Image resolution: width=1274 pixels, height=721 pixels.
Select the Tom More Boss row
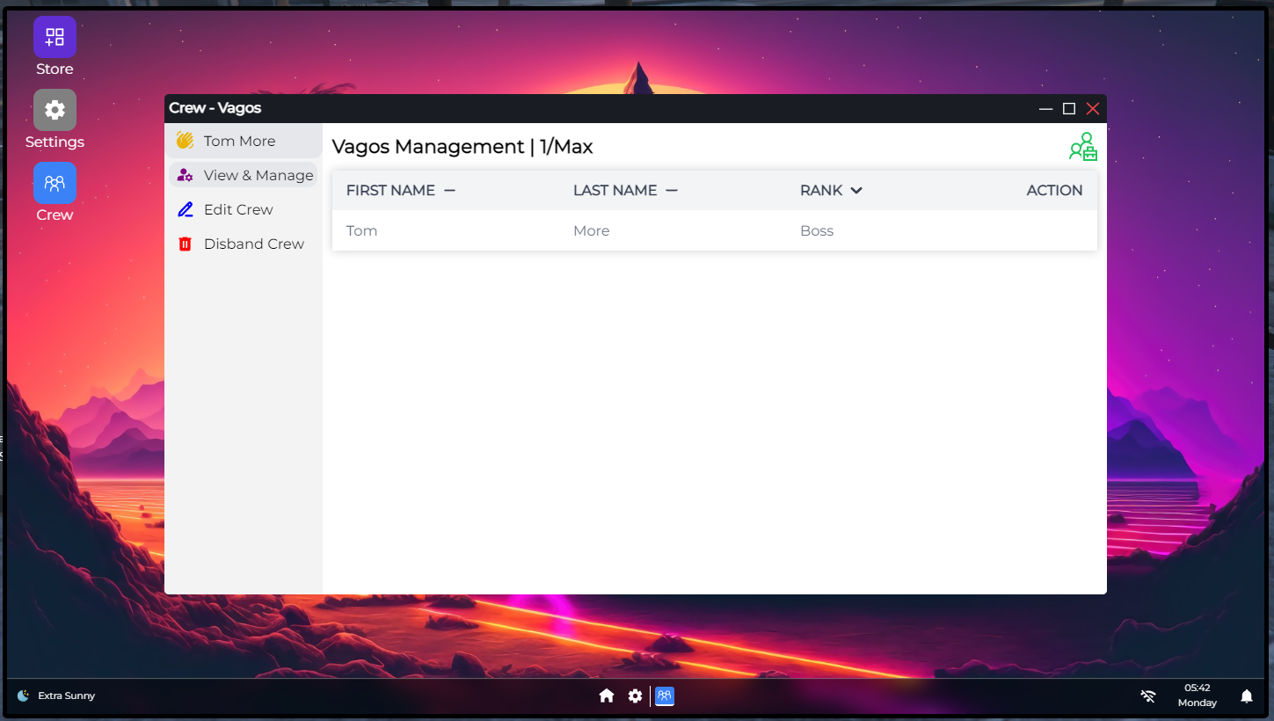[x=714, y=231]
